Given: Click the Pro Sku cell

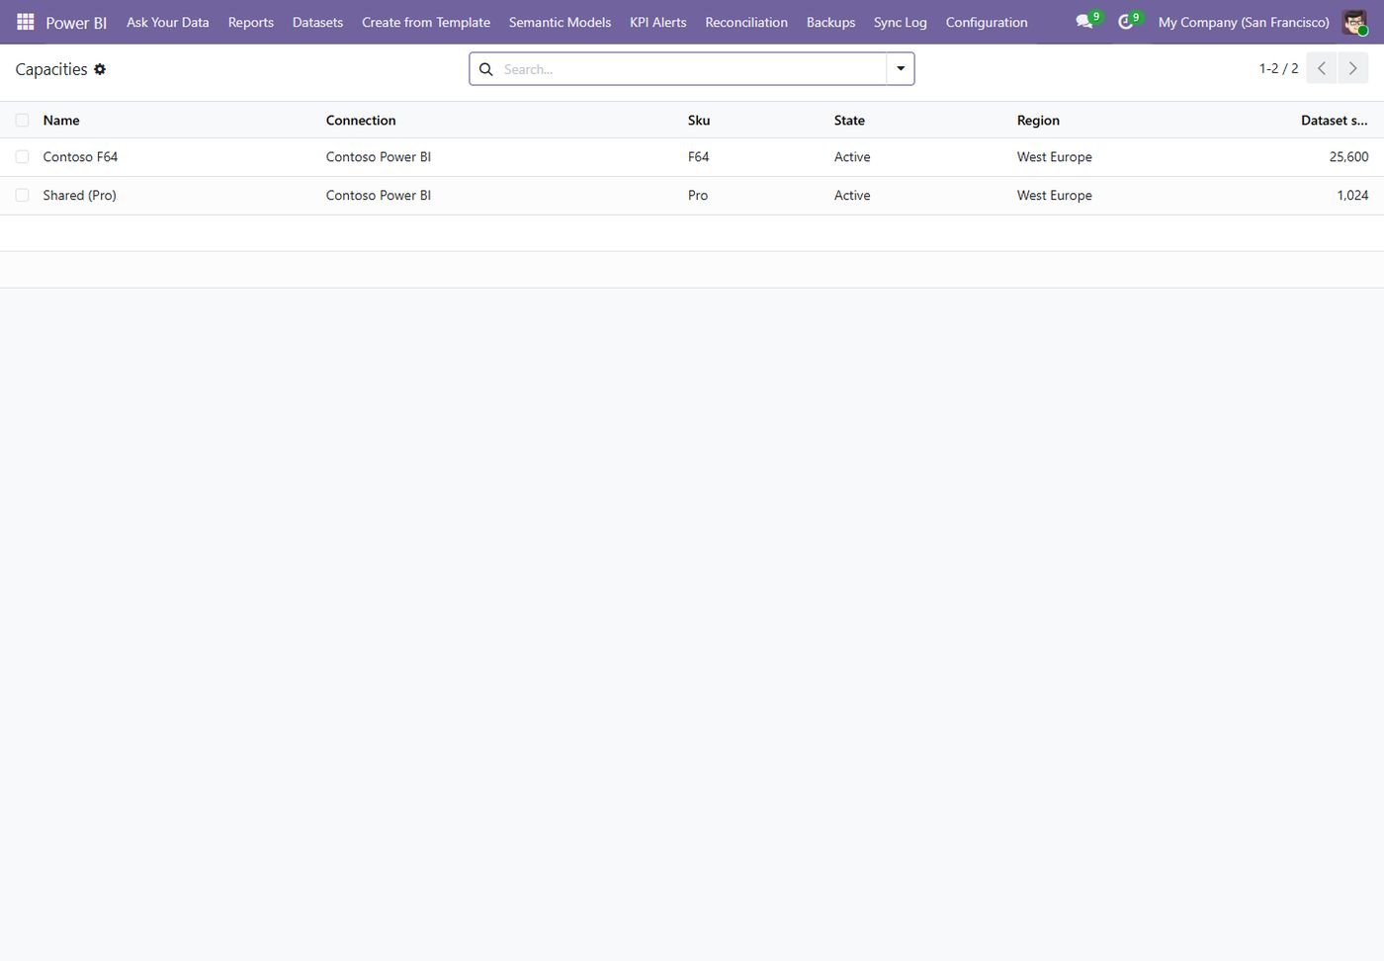Looking at the screenshot, I should [x=698, y=196].
